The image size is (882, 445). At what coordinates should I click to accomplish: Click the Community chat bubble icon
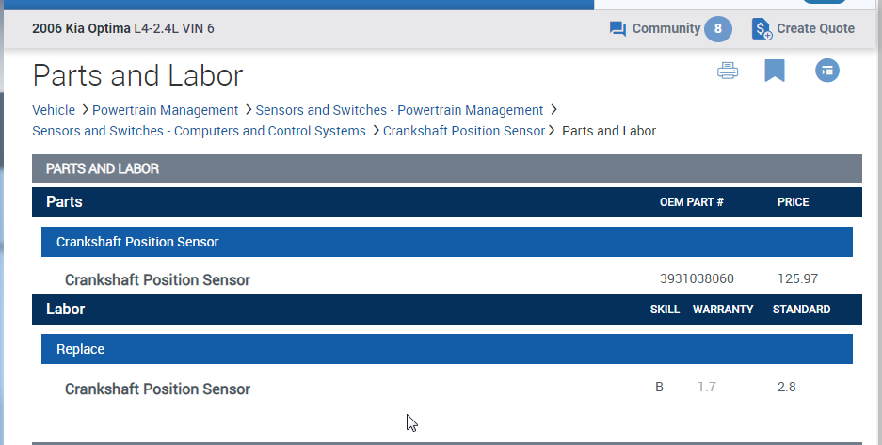click(x=617, y=29)
